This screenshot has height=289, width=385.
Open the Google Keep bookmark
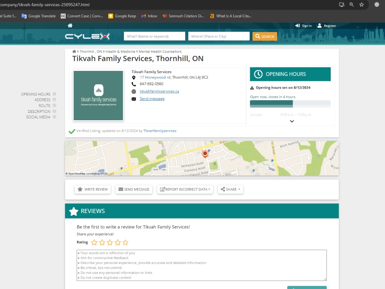pos(122,16)
